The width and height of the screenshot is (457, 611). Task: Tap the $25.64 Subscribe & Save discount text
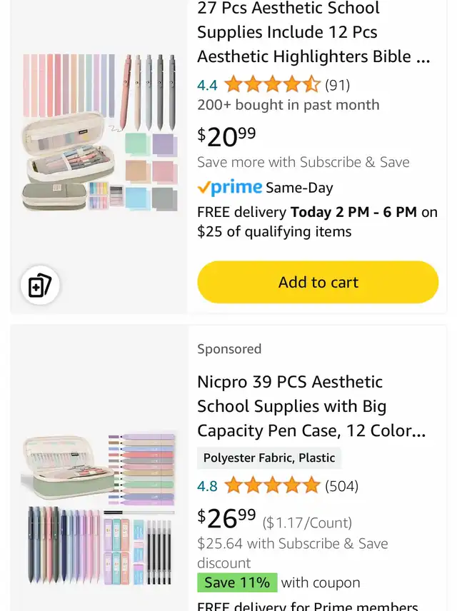pos(293,544)
